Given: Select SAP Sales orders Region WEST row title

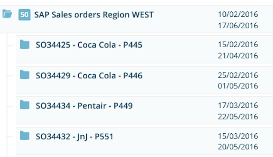Looking at the screenshot, I should pos(94,15).
